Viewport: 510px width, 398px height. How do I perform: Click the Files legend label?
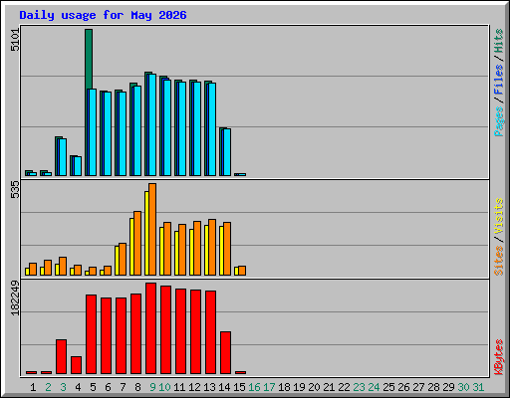pyautogui.click(x=499, y=79)
